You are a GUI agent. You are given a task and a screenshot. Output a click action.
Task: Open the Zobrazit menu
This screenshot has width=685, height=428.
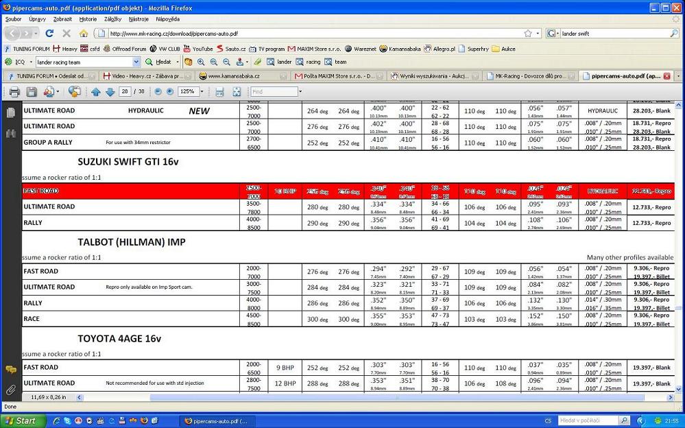click(x=62, y=19)
